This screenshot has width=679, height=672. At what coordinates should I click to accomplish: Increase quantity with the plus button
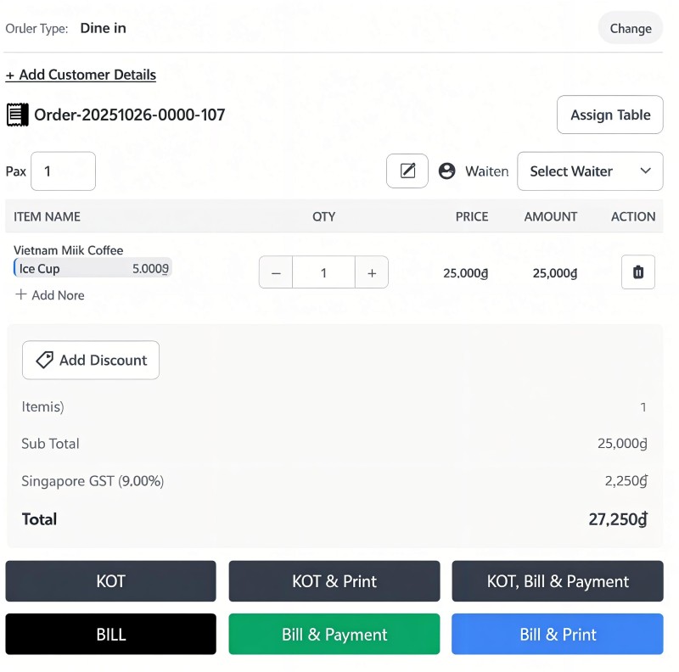372,272
